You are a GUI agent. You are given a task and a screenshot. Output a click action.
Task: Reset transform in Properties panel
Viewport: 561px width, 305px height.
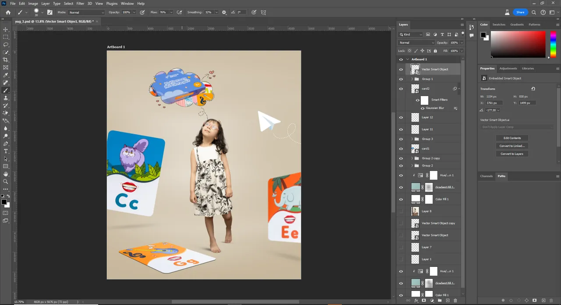tap(533, 89)
